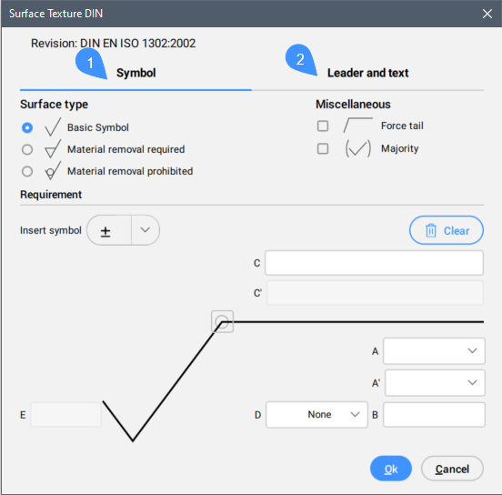Click inside the C text field
This screenshot has height=495, width=502.
point(374,263)
